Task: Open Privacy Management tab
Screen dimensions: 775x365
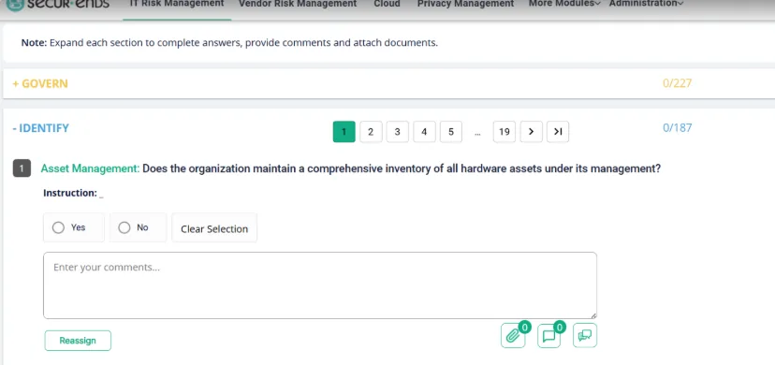Action: tap(465, 4)
